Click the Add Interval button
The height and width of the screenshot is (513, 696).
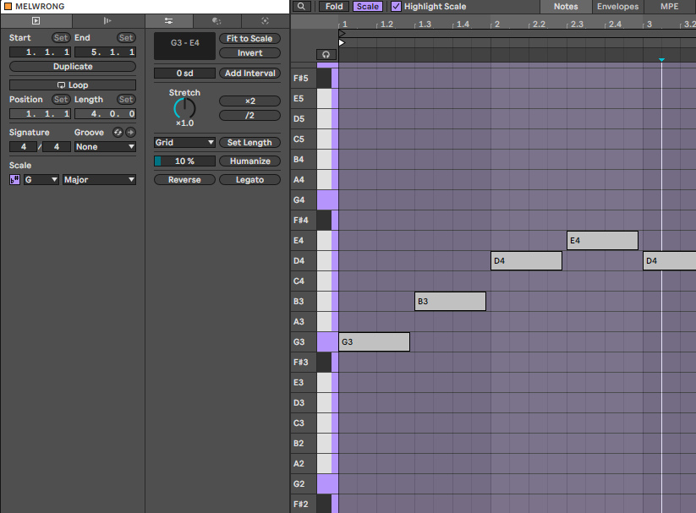249,74
